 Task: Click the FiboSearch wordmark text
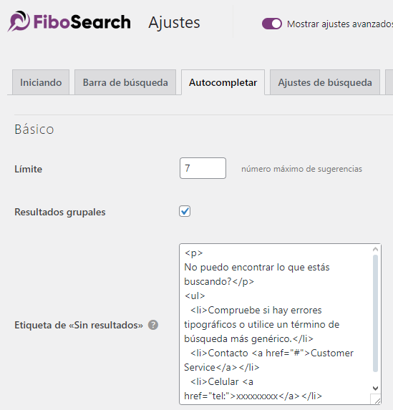click(x=82, y=21)
